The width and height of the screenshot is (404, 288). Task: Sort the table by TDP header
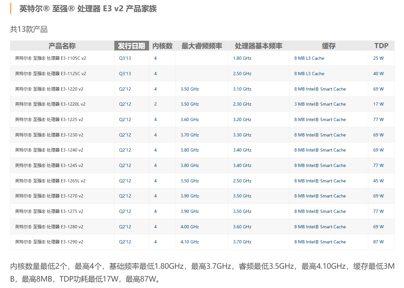click(381, 46)
